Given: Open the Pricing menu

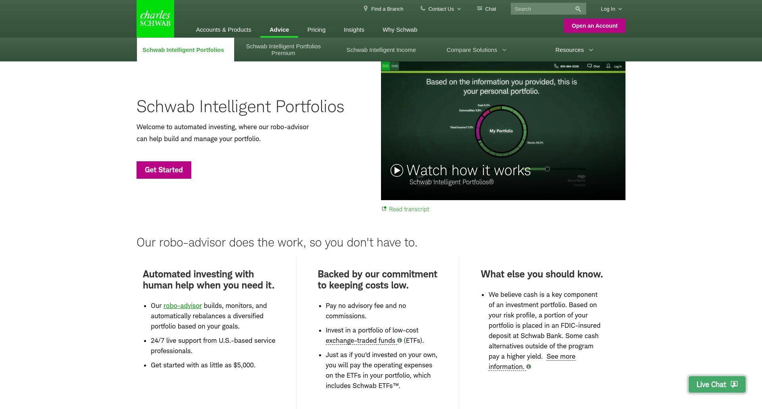Looking at the screenshot, I should 316,30.
